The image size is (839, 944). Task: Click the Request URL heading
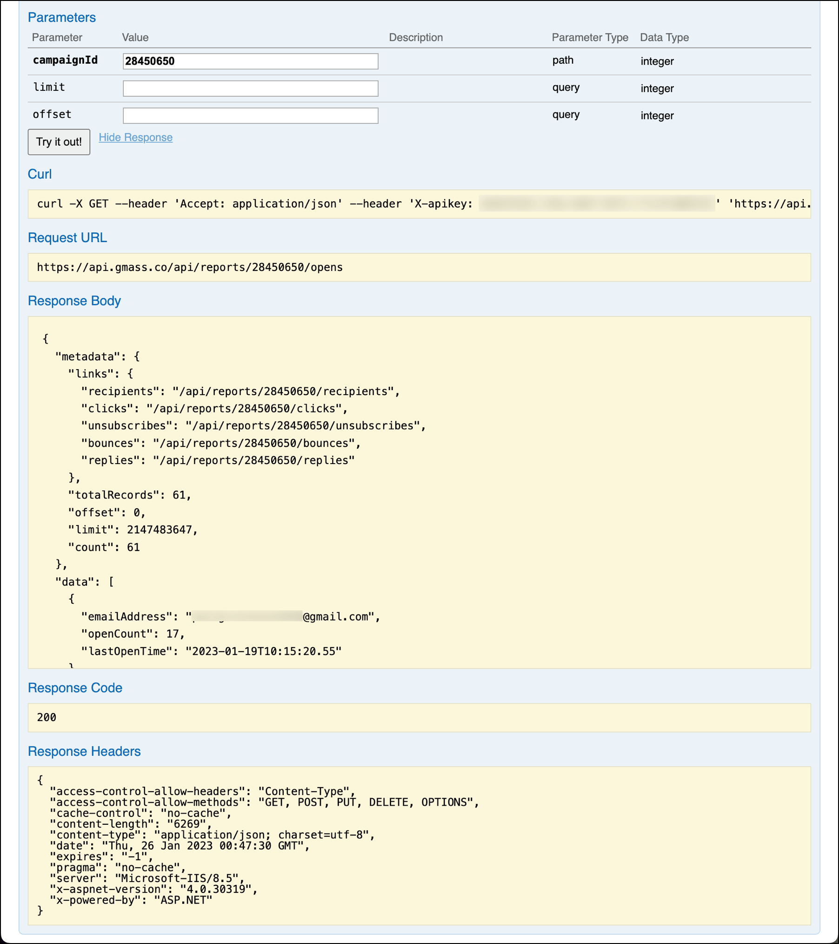(67, 238)
